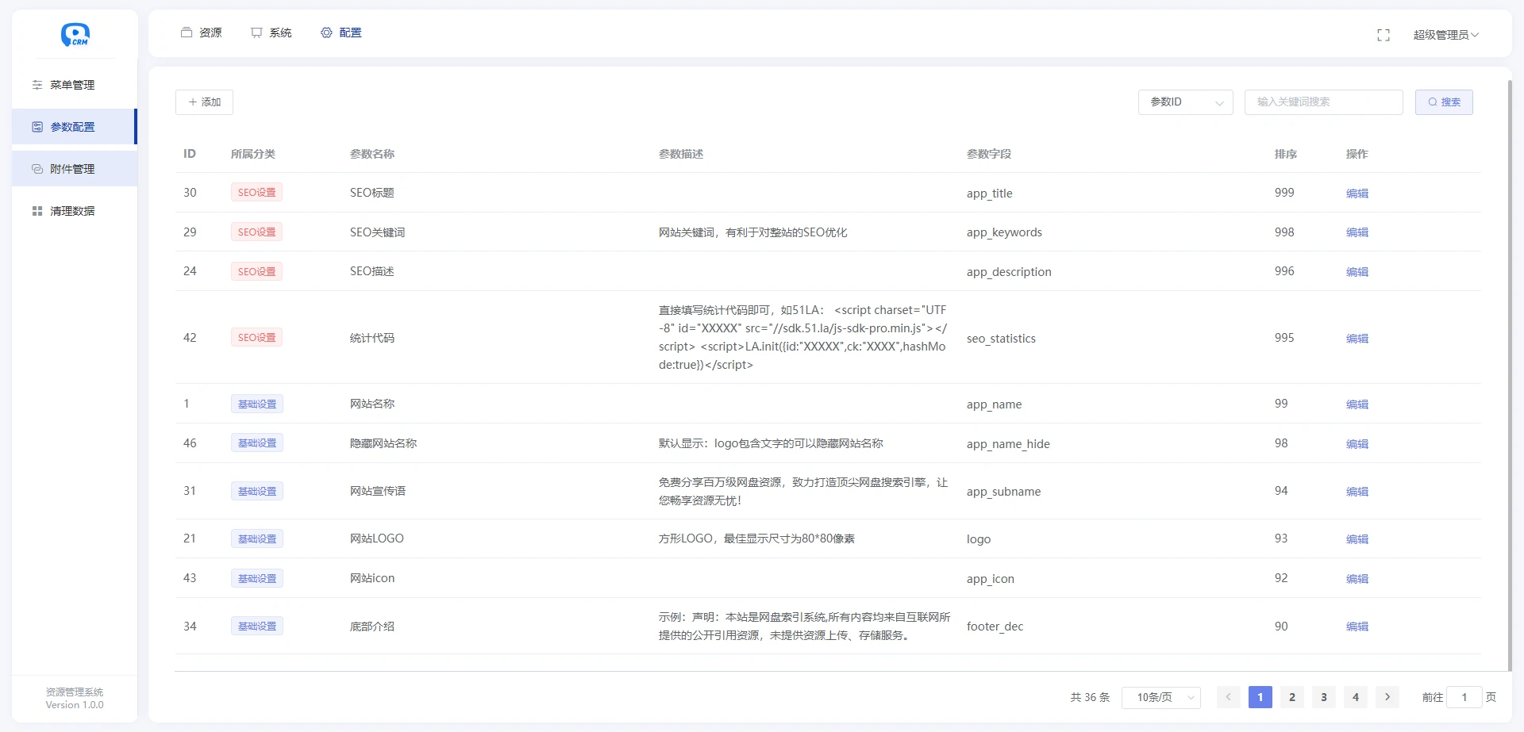Screen dimensions: 1524x732
Task: Click the vertical scrollbar on the right
Action: point(1510,374)
